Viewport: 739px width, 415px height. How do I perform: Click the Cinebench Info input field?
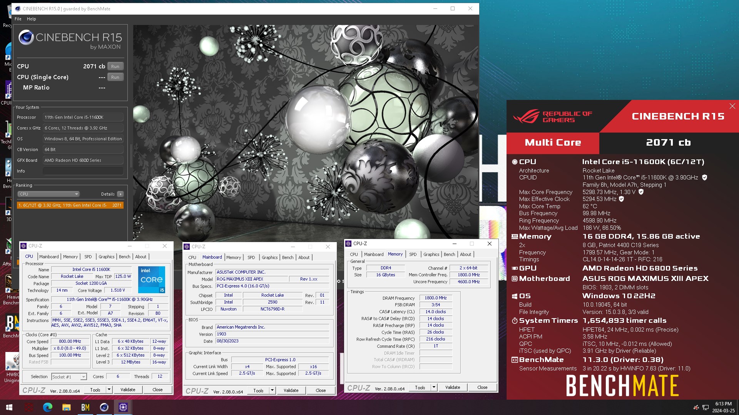click(83, 171)
